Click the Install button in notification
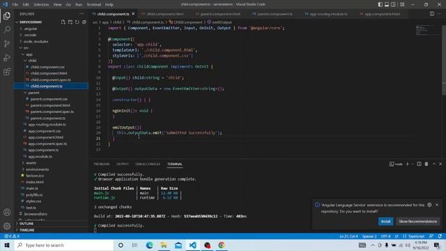446x251 pixels. click(x=385, y=222)
